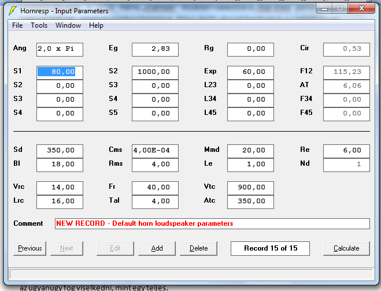Click the Cir value box 0,53

click(346, 50)
